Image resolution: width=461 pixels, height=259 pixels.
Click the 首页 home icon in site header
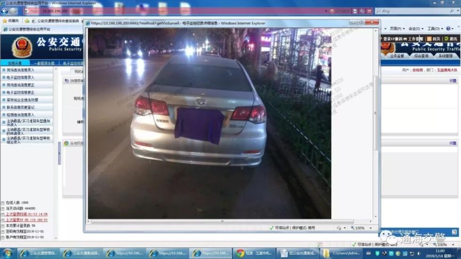pyautogui.click(x=429, y=39)
